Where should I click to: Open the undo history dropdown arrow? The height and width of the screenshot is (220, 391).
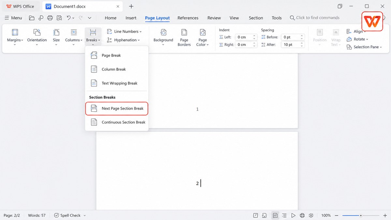(x=73, y=18)
